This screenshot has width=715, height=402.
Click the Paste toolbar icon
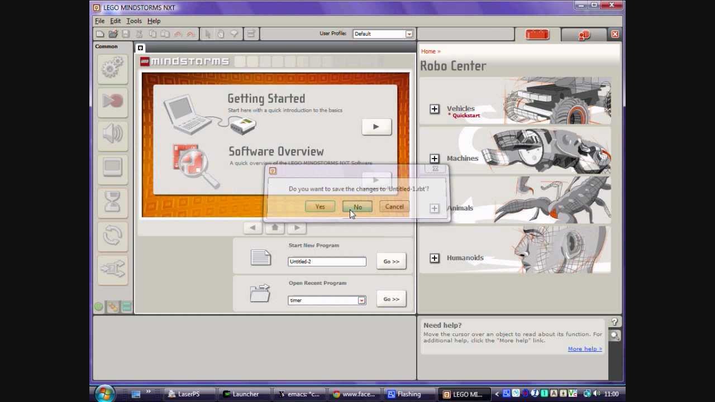(165, 34)
